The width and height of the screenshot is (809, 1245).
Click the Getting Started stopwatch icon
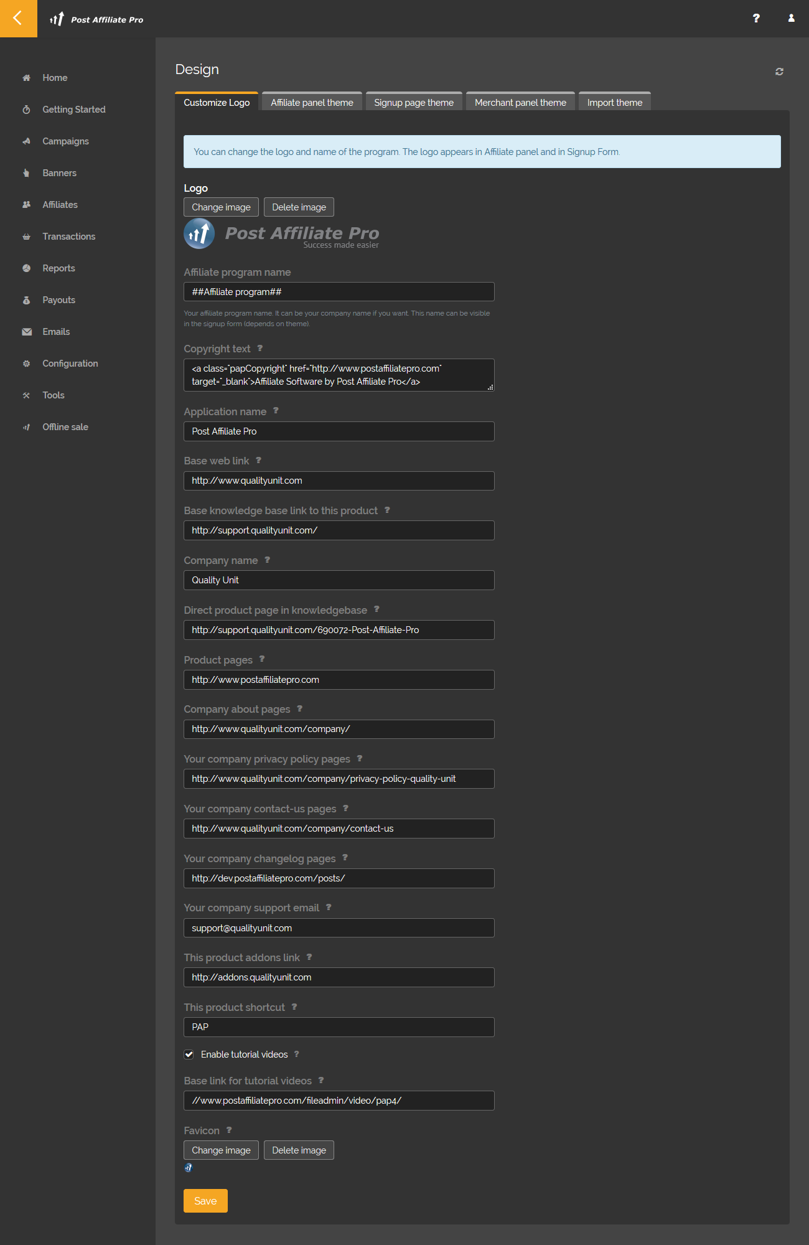[26, 110]
